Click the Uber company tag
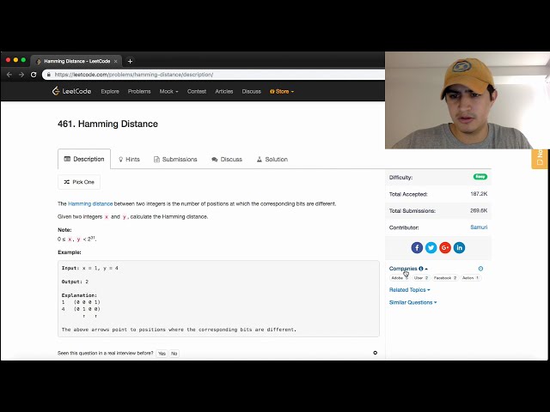The image size is (550, 412). coord(420,278)
